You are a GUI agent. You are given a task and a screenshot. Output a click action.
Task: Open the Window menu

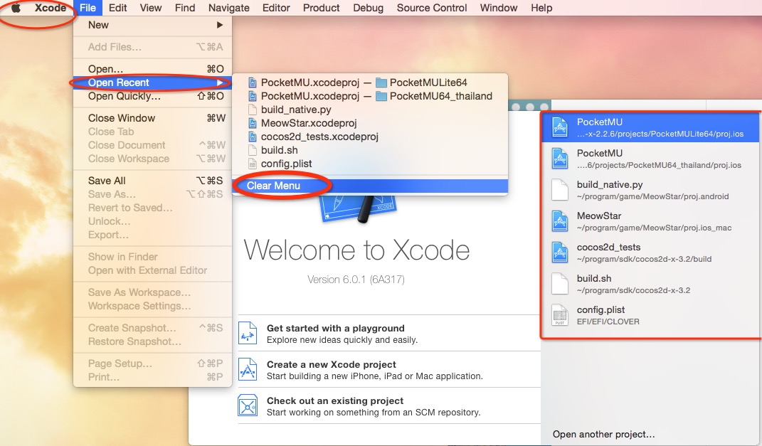pos(499,8)
